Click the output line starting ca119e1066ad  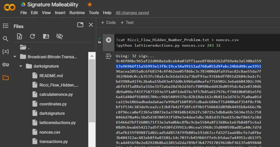click(x=188, y=102)
